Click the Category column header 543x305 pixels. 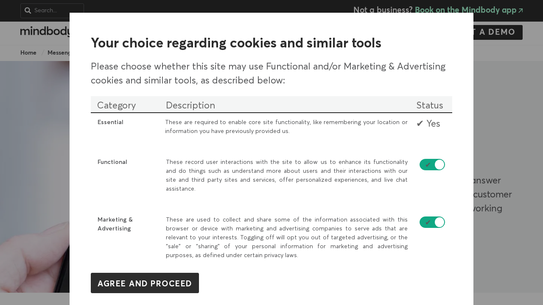point(116,105)
